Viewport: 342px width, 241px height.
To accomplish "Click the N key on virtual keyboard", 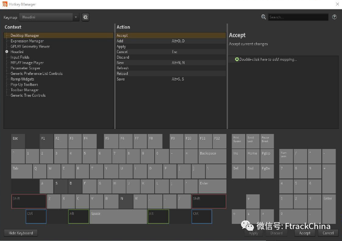I will [x=126, y=202].
